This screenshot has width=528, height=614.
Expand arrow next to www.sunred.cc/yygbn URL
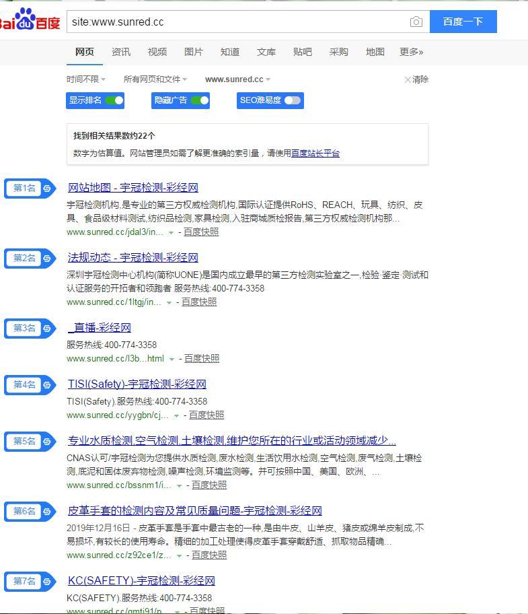[x=176, y=416]
